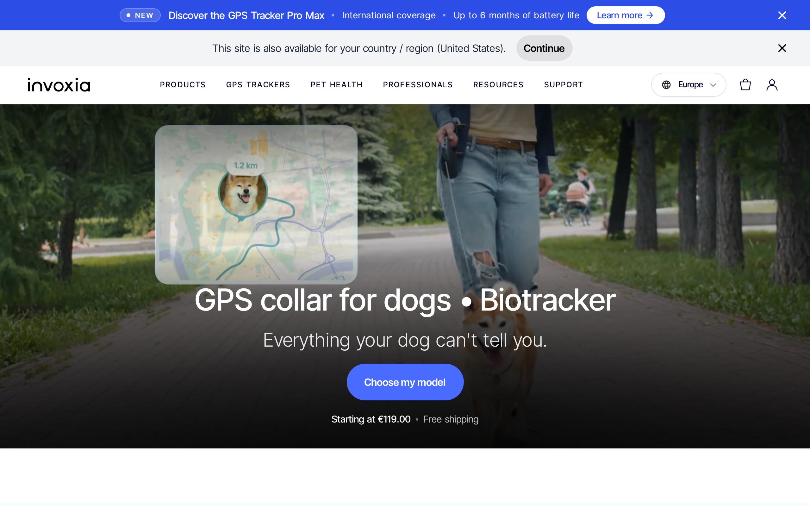Open the shopping bag cart icon
The height and width of the screenshot is (506, 810).
click(745, 85)
